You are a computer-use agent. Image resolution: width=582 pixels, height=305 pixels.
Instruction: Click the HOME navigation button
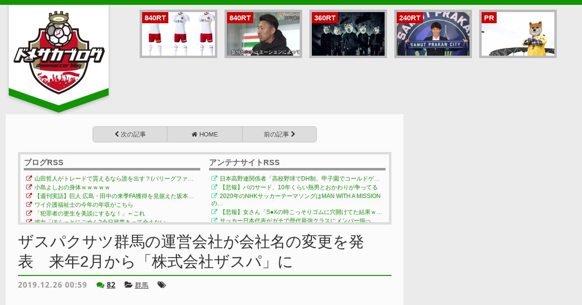tap(205, 135)
